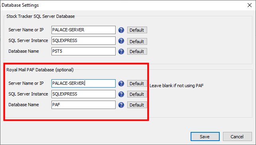The image size is (256, 145).
Task: Click Default beside the PAF database name
Action: tap(137, 105)
